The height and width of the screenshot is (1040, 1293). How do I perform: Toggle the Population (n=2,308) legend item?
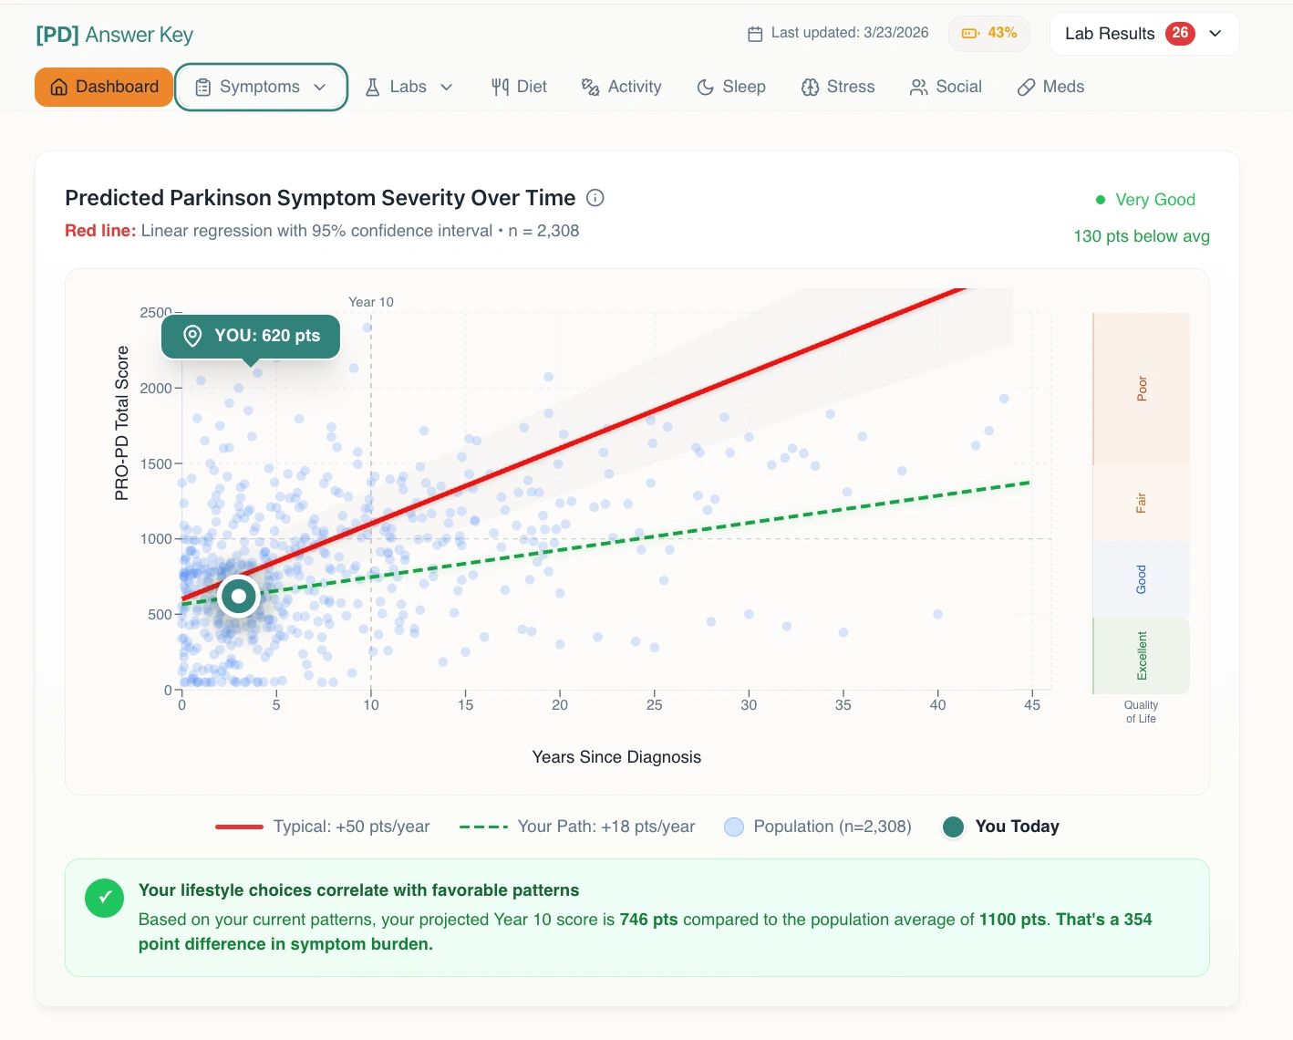point(818,827)
